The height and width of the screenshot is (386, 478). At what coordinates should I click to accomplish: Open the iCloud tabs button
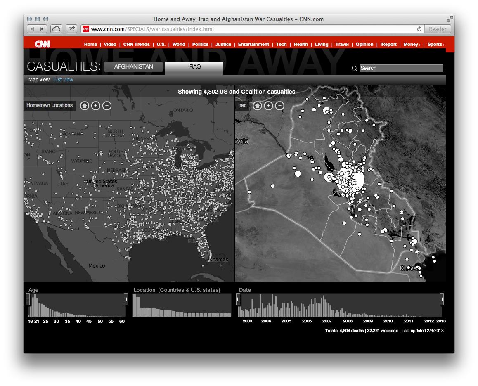tap(56, 29)
